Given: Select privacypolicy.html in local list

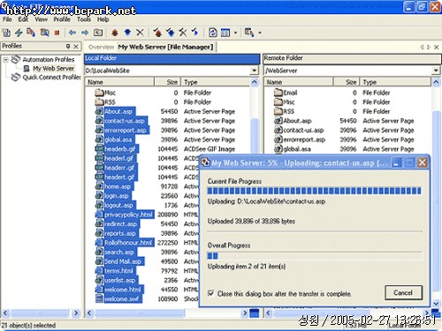Looking at the screenshot, I should coord(128,214).
